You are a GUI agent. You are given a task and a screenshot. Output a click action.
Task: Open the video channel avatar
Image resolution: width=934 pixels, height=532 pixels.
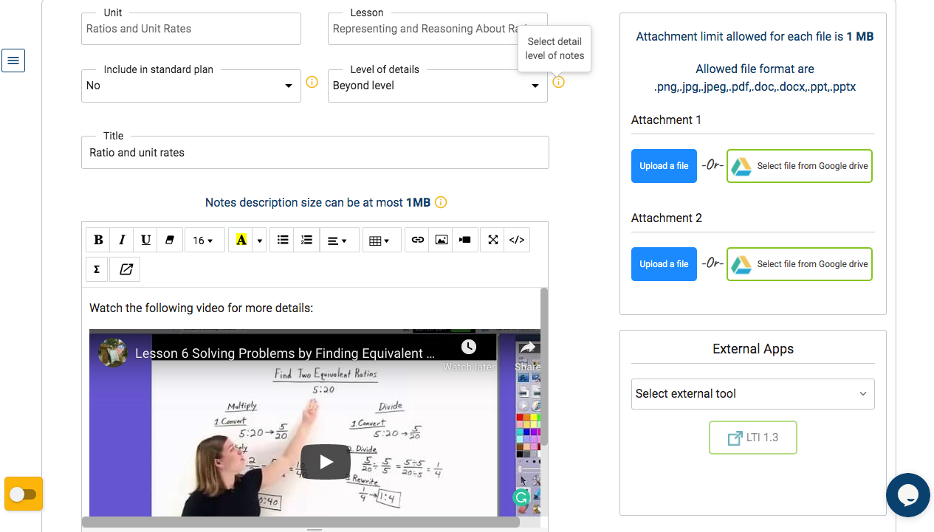pyautogui.click(x=114, y=353)
